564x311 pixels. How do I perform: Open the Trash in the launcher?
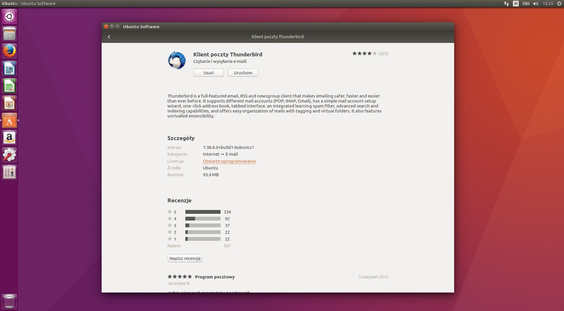point(9,301)
